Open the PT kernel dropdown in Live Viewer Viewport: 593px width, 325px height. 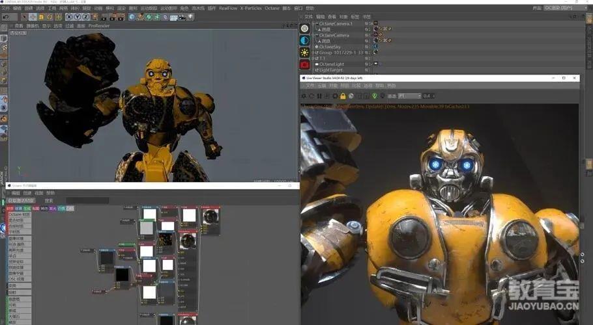tap(410, 96)
